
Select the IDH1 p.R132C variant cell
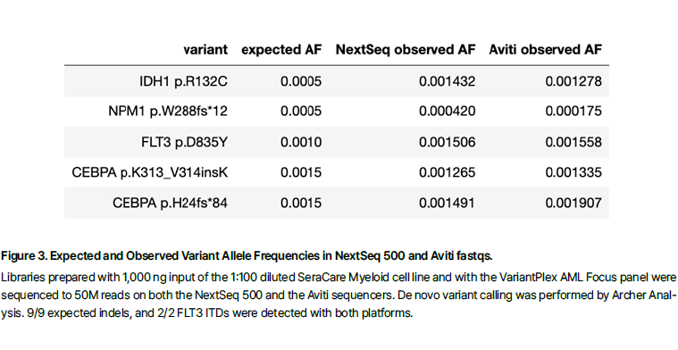click(x=183, y=81)
